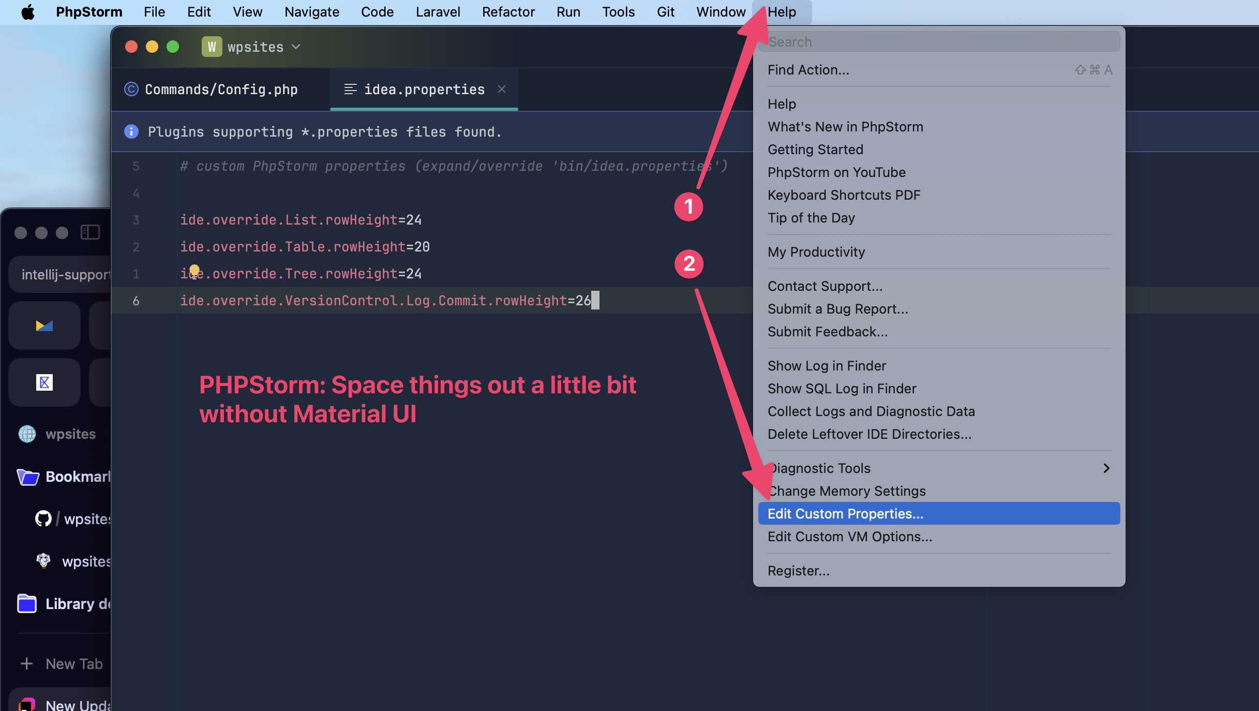Open My Productivity
The width and height of the screenshot is (1259, 711).
pyautogui.click(x=939, y=252)
